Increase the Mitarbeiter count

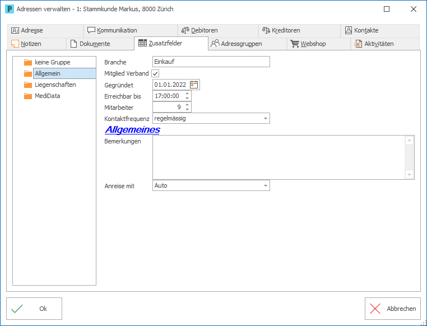187,105
